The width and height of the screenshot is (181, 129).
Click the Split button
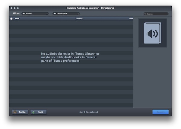[38, 112]
